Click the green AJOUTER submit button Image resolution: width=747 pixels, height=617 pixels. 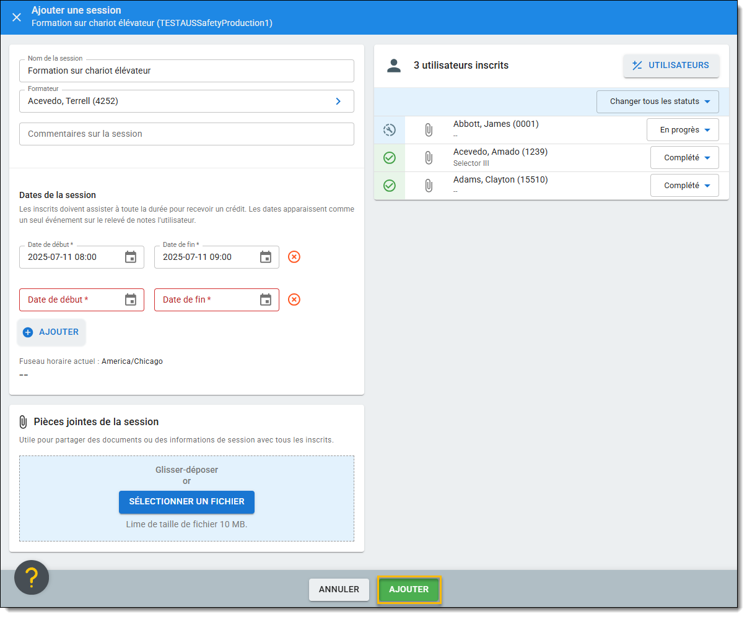tap(409, 590)
